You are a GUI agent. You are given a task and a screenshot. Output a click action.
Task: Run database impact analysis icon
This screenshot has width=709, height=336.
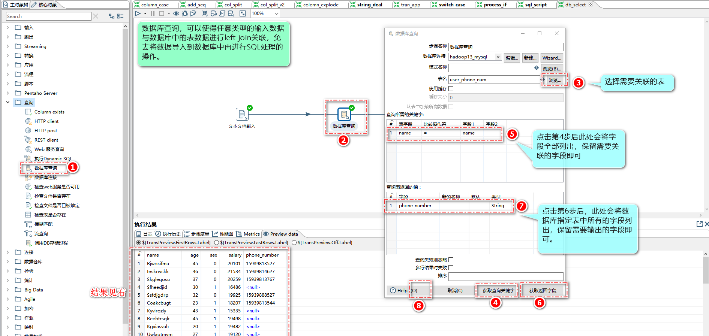214,13
